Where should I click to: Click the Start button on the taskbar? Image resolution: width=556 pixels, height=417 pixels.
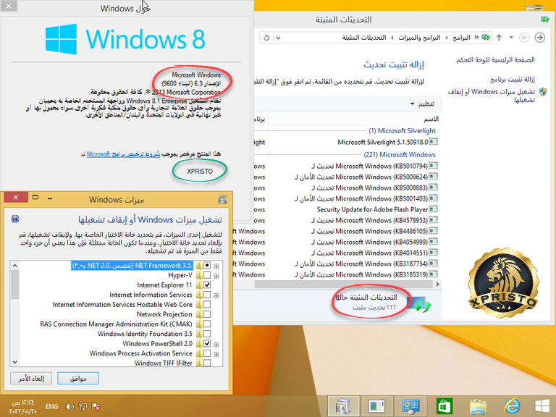[x=542, y=406]
